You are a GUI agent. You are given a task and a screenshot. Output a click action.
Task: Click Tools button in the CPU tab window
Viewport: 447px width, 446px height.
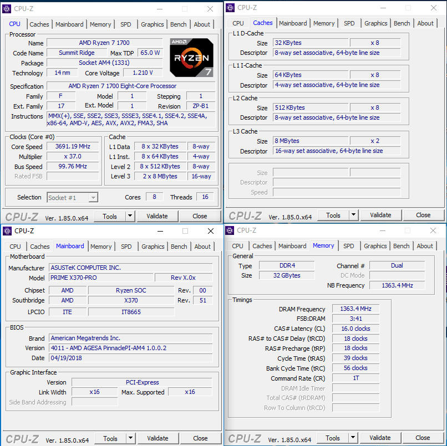[x=110, y=216]
